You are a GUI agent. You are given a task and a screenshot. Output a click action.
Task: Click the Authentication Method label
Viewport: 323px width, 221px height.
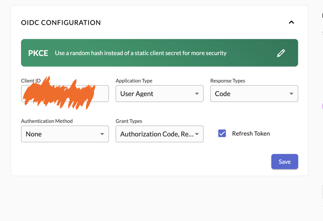coord(47,121)
